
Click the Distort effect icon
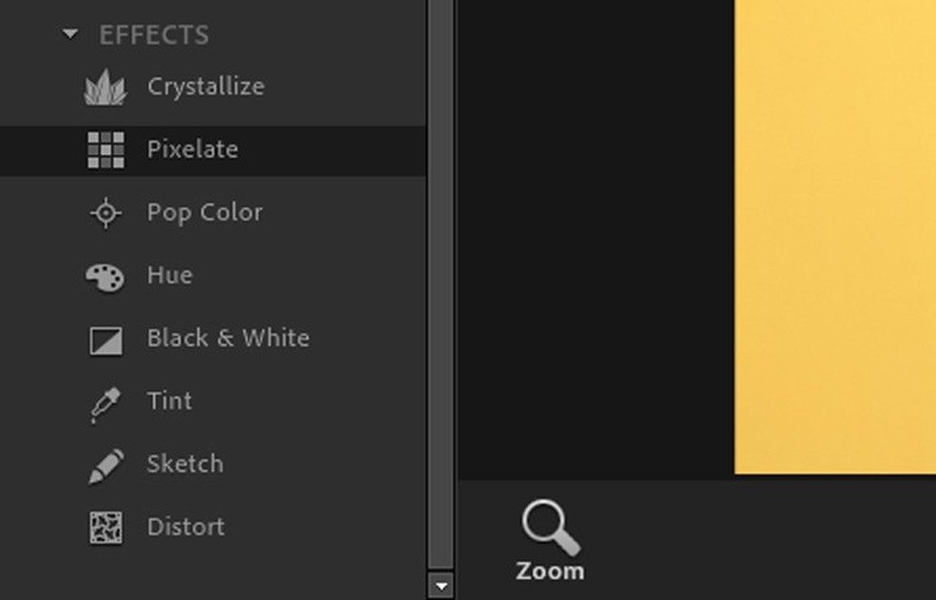click(106, 528)
